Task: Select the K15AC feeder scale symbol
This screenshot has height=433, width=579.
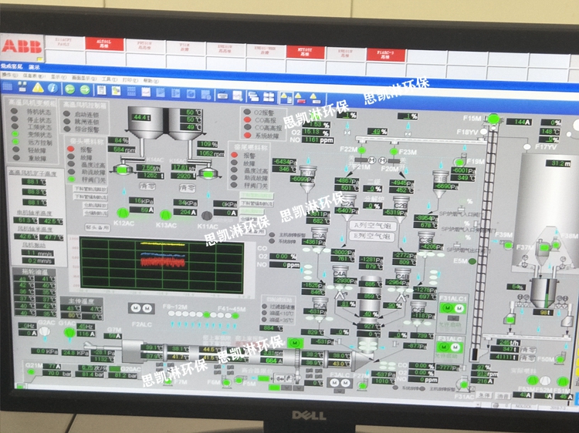Action: pos(208,173)
